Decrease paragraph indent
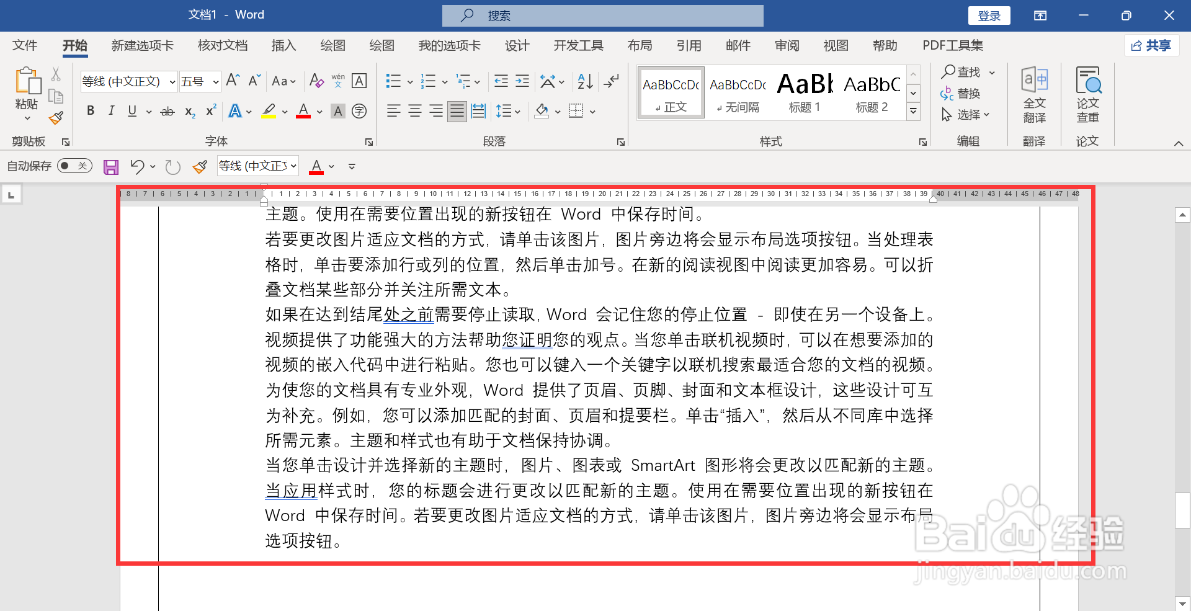1191x611 pixels. (x=501, y=81)
